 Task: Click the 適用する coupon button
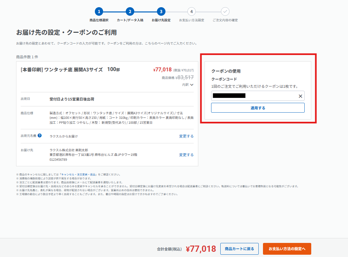258,108
